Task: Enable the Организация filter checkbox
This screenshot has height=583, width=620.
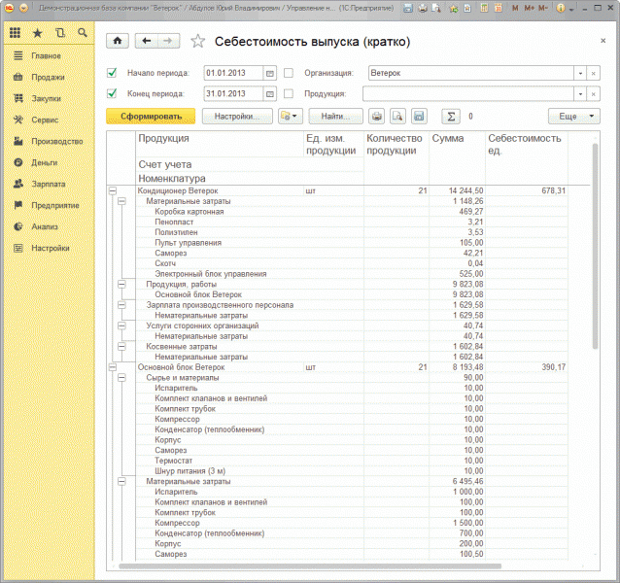Action: pyautogui.click(x=289, y=73)
